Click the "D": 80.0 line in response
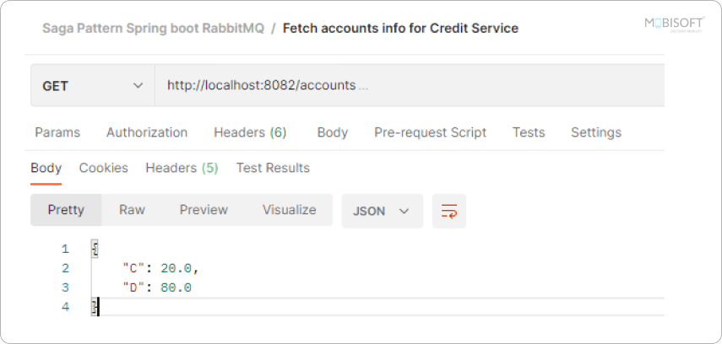 tap(157, 288)
